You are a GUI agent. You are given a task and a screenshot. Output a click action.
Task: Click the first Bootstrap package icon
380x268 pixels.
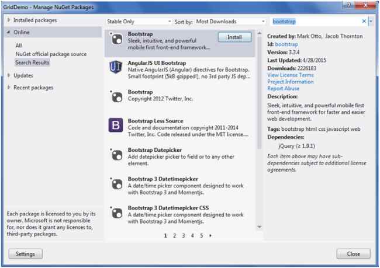point(116,39)
